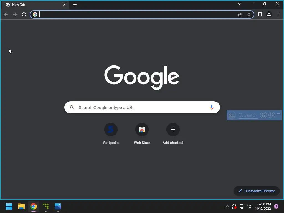Open the green dots app on taskbar
Image resolution: width=284 pixels, height=213 pixels.
(x=46, y=206)
